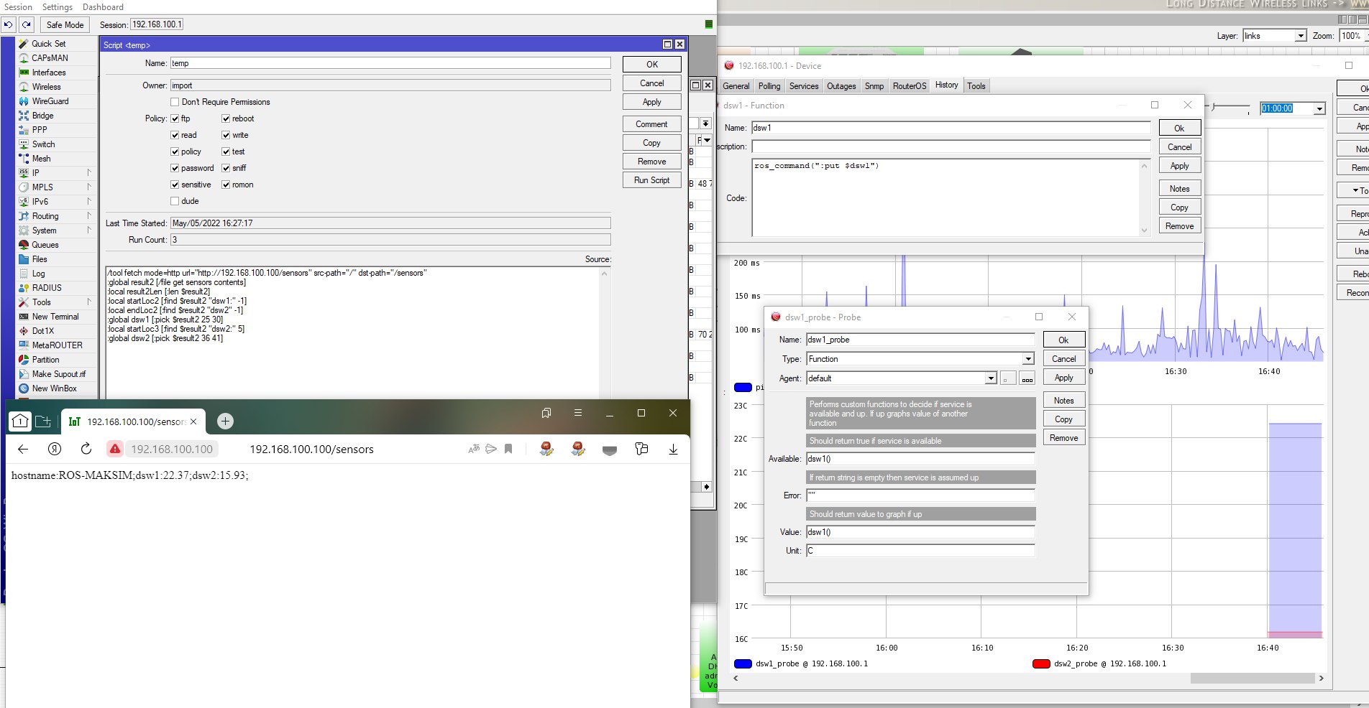Go to browser home page icon
The width and height of the screenshot is (1369, 708).
coord(20,421)
